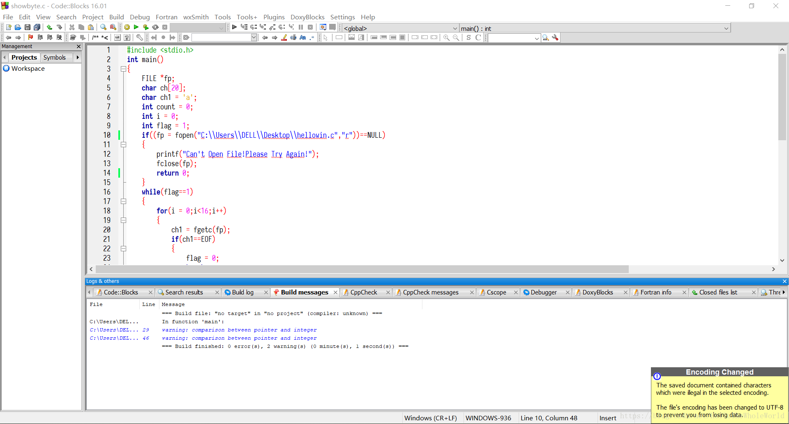Click the Rebuild icon
The height and width of the screenshot is (424, 789).
point(155,27)
